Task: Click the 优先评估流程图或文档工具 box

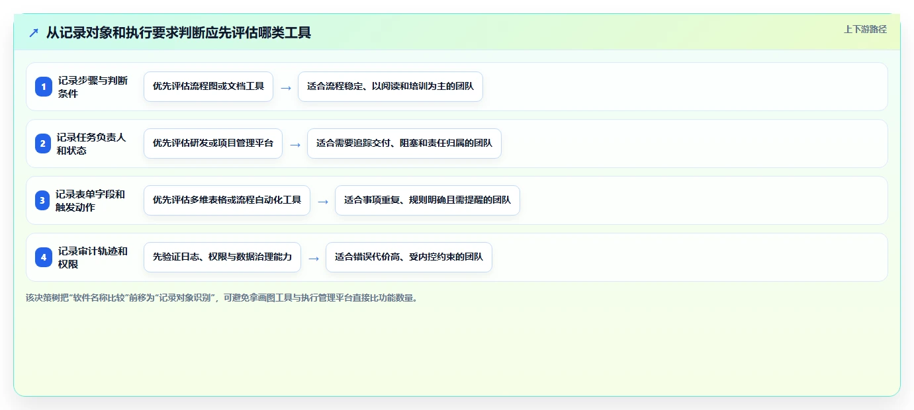Action: pyautogui.click(x=208, y=87)
